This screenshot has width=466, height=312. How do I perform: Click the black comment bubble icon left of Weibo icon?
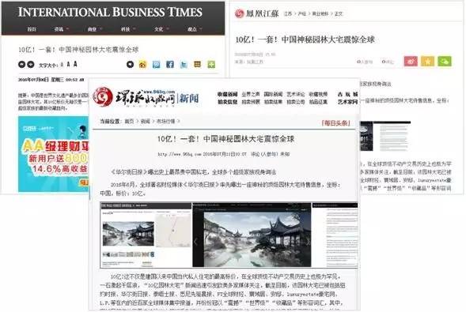click(x=130, y=64)
